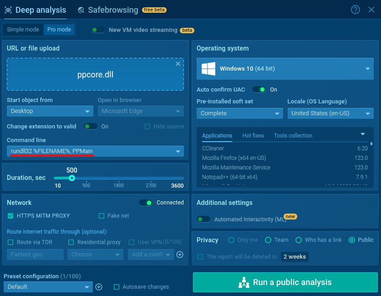Select Mozilla Firefox (x64 en-US) entry
This screenshot has height=296, width=381.
(285, 158)
